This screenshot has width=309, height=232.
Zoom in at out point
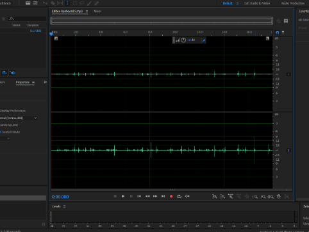click(263, 197)
